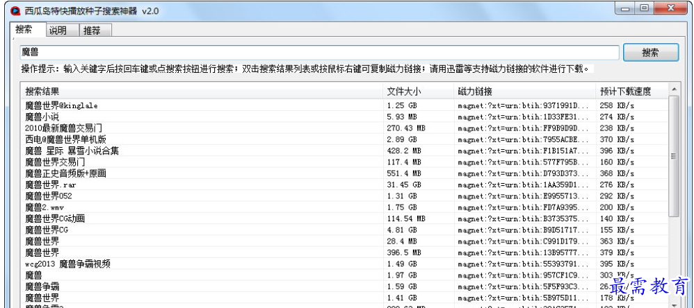Click the file size 1.25 GB cell
The image size is (694, 308).
402,105
